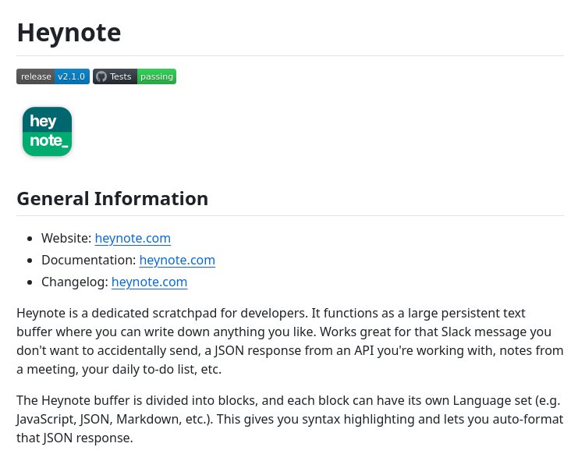Click the General Information heading
Viewport: 571px width, 454px height.
point(112,198)
